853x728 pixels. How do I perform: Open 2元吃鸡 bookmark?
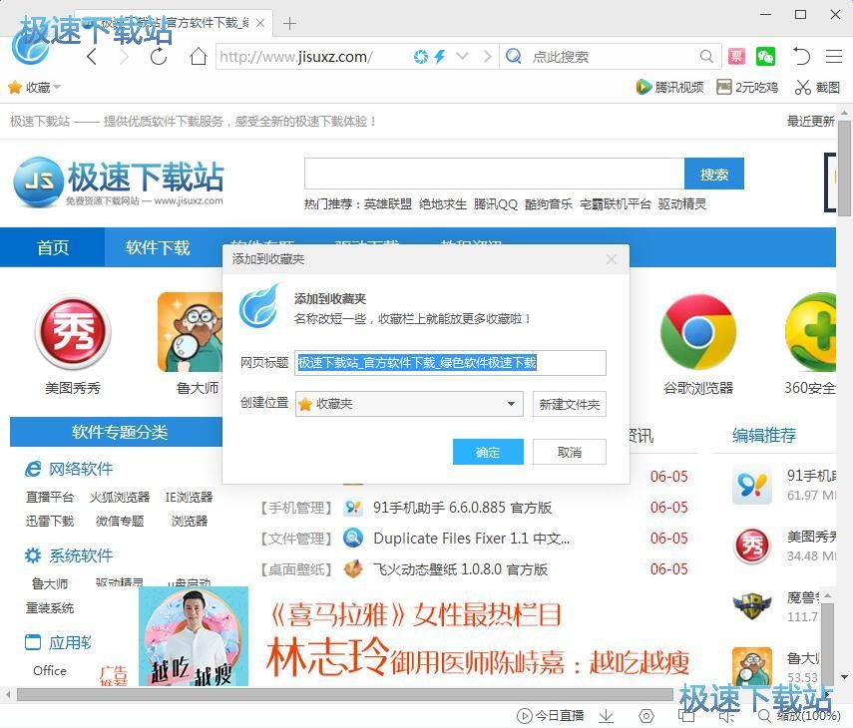747,87
